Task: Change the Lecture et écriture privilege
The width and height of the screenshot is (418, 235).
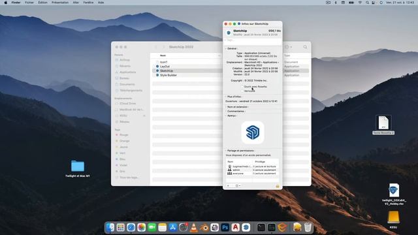Action: [265, 166]
